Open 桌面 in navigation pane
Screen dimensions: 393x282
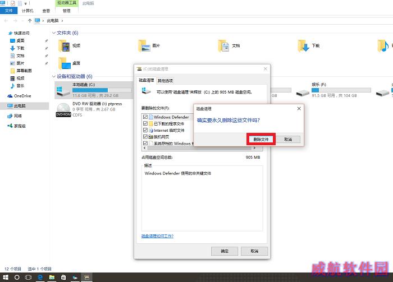[20, 40]
